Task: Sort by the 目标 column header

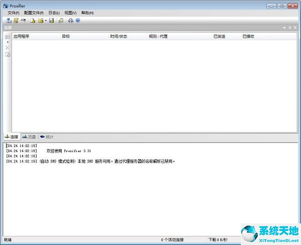Action: click(x=84, y=36)
